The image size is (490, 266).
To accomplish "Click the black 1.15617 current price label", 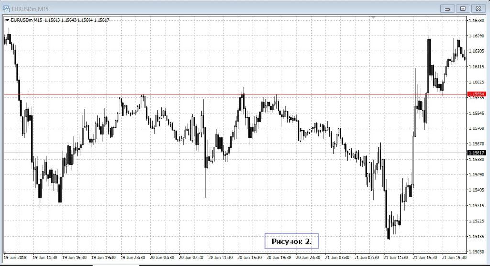I will (x=477, y=152).
